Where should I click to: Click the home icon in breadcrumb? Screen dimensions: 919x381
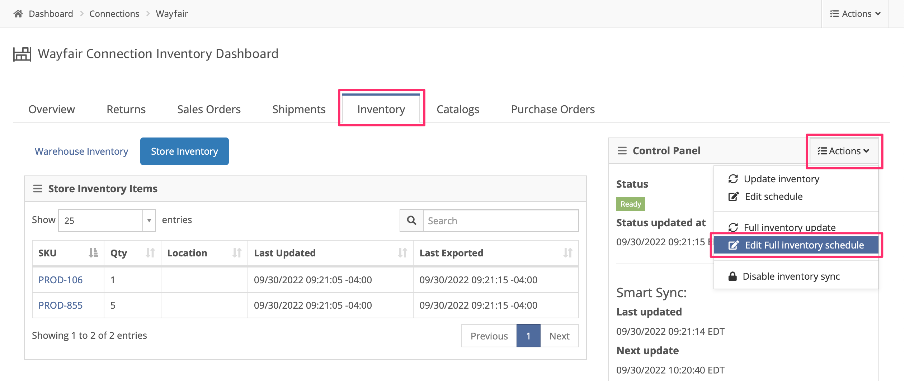point(18,14)
